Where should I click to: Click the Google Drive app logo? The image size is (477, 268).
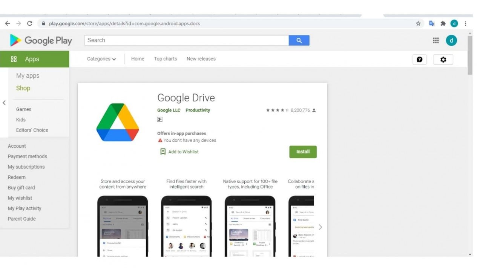click(x=118, y=122)
